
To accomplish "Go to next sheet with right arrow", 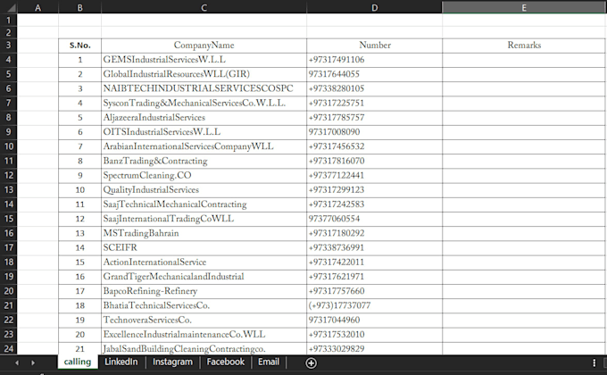I will [x=33, y=363].
